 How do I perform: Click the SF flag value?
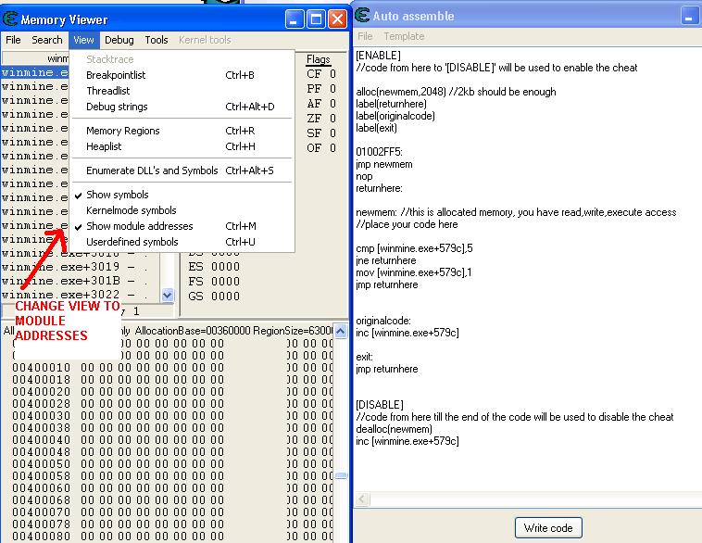pos(332,133)
